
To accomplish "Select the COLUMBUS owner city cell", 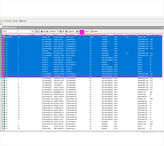I will pyautogui.click(x=105, y=53).
